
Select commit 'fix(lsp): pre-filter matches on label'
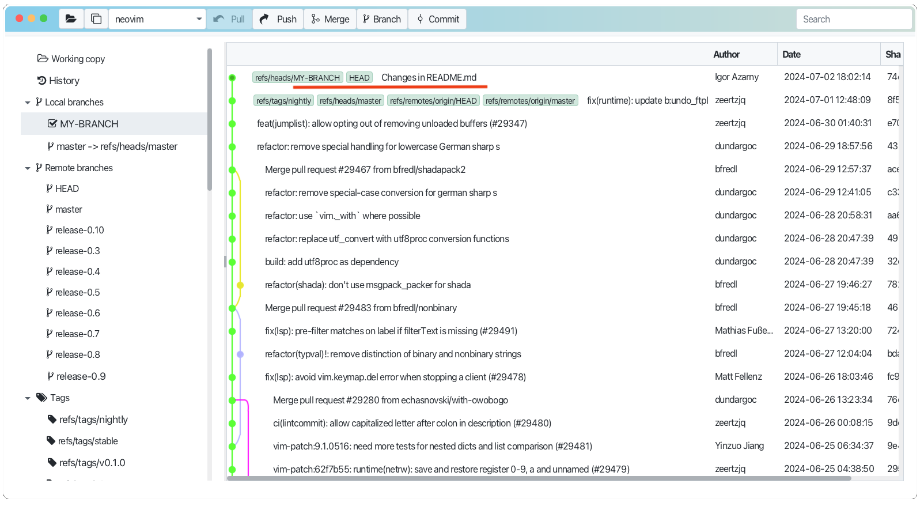pos(391,331)
